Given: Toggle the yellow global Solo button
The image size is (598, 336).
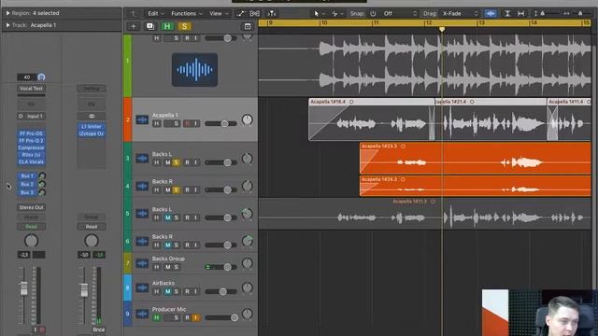Looking at the screenshot, I should pos(184,26).
